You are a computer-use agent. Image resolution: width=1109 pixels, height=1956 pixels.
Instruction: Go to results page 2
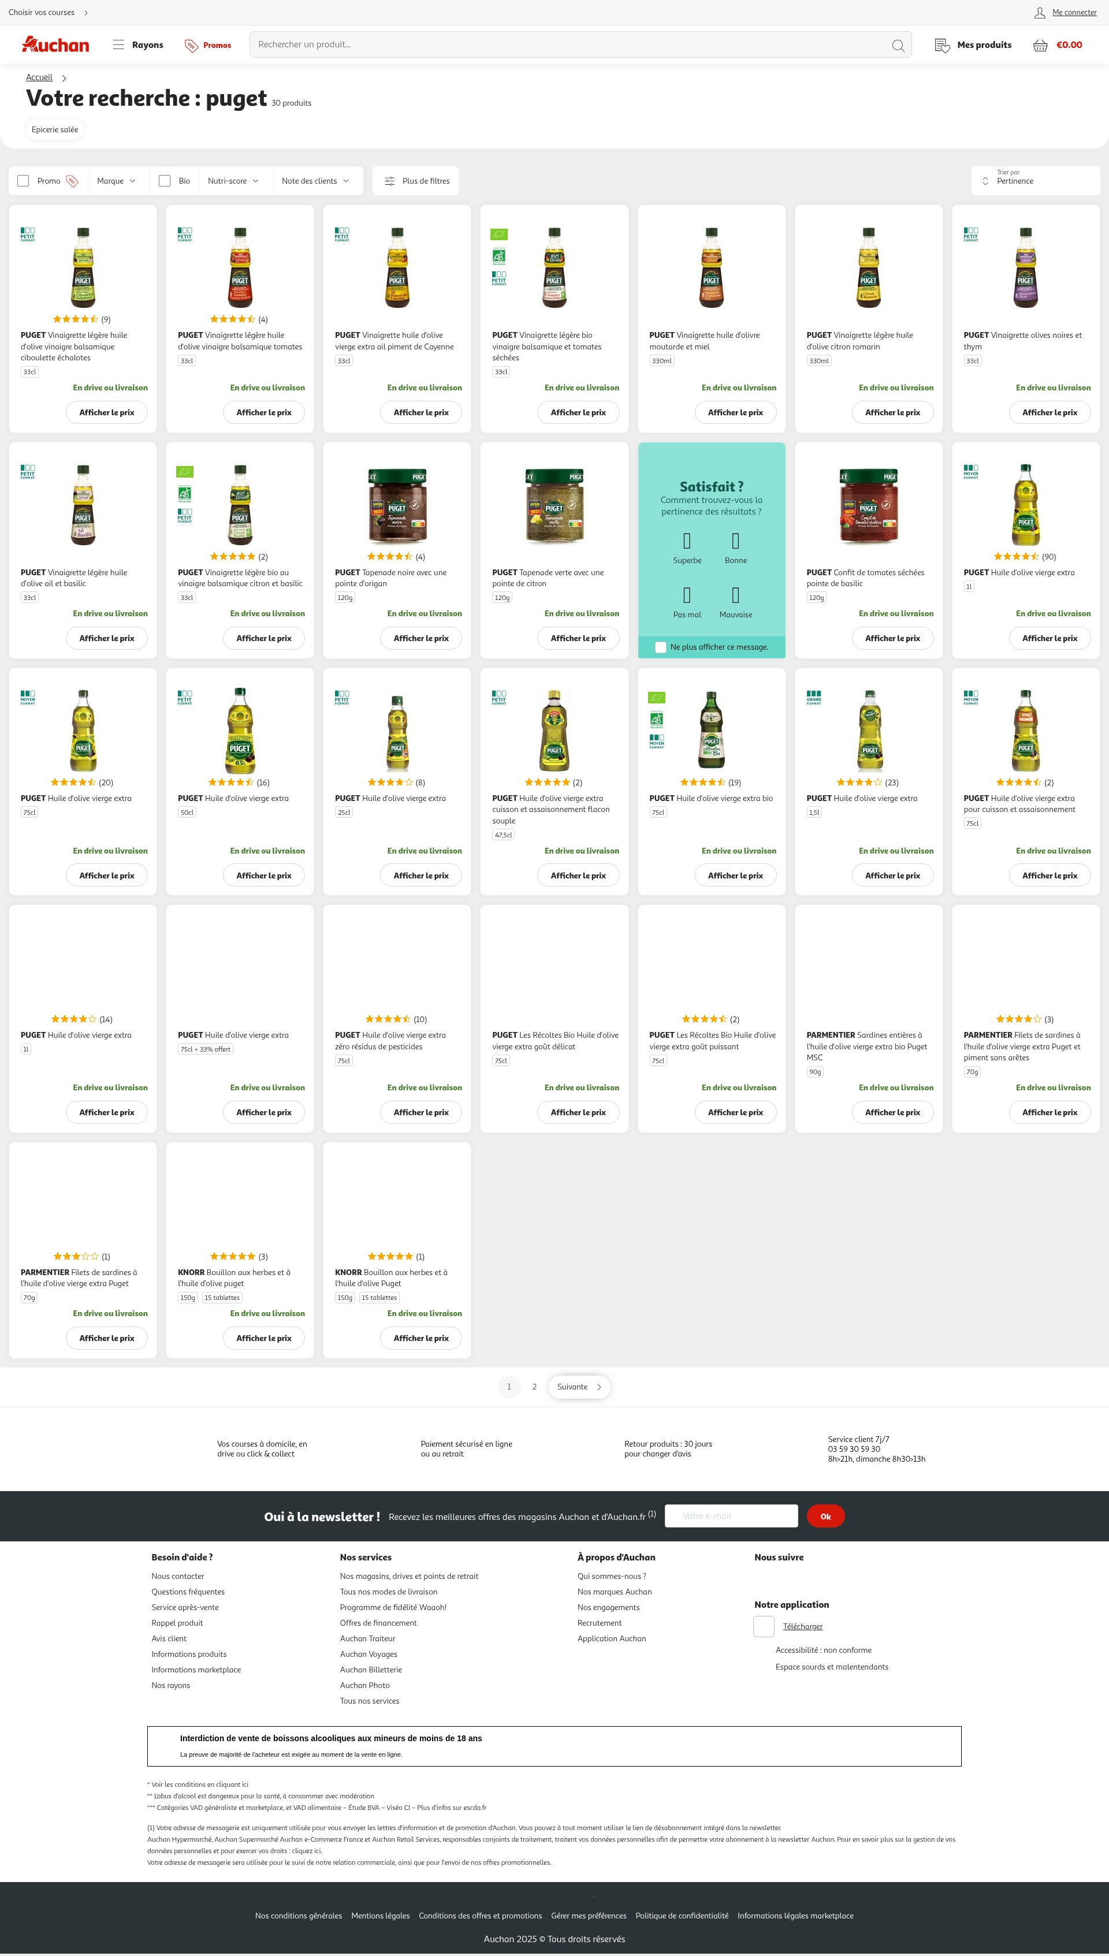tap(535, 1387)
